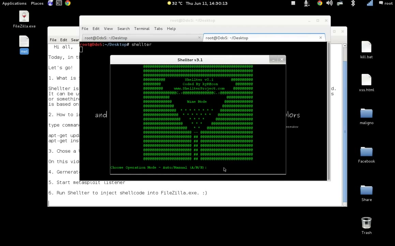Open the terminal's Terminal menu
The width and height of the screenshot is (395, 246).
pos(142,28)
